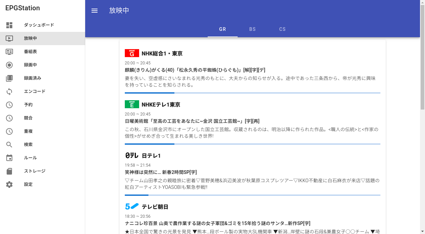Click the recorded videos (録画済み) icon
The height and width of the screenshot is (234, 425).
click(9, 78)
